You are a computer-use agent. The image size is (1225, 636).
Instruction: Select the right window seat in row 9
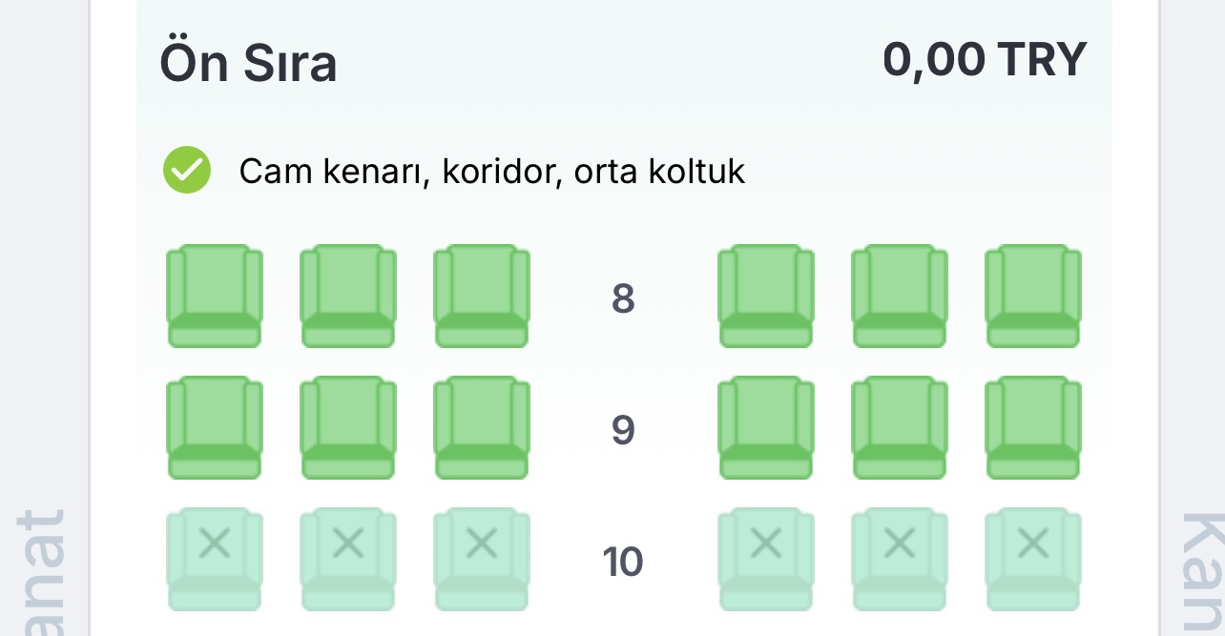(1032, 428)
